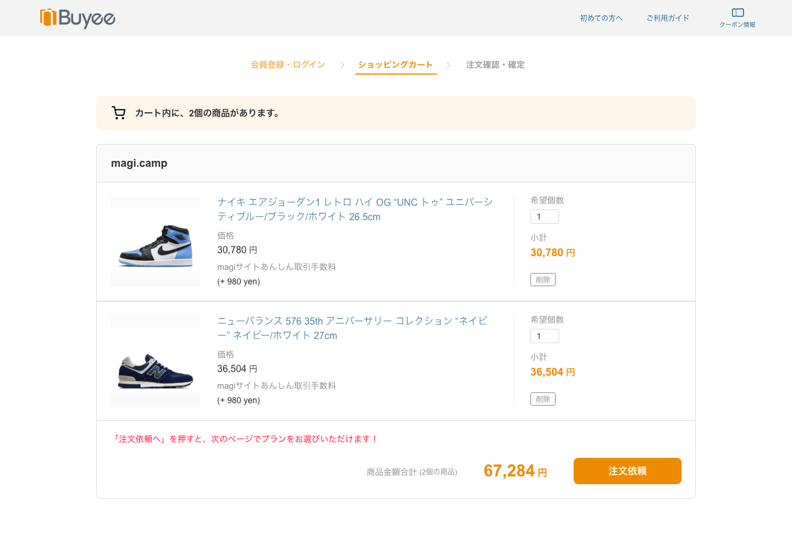This screenshot has height=537, width=792.
Task: Click the New Balance (+ 980 yen) fee text
Action: click(239, 400)
